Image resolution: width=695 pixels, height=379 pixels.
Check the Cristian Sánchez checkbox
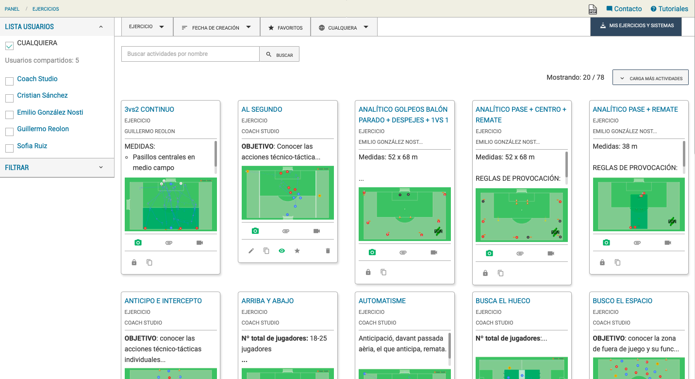[x=9, y=98]
